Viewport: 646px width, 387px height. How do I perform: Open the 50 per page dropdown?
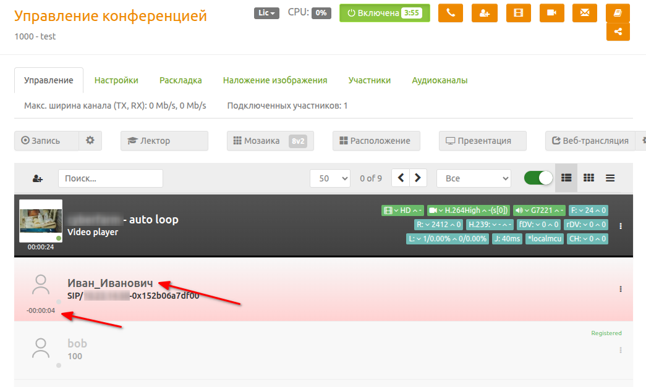tap(330, 178)
